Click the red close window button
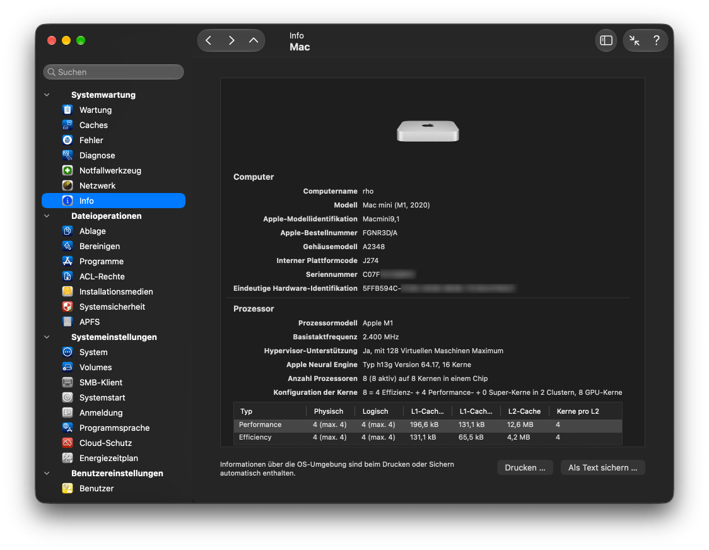The height and width of the screenshot is (550, 709). click(x=52, y=40)
